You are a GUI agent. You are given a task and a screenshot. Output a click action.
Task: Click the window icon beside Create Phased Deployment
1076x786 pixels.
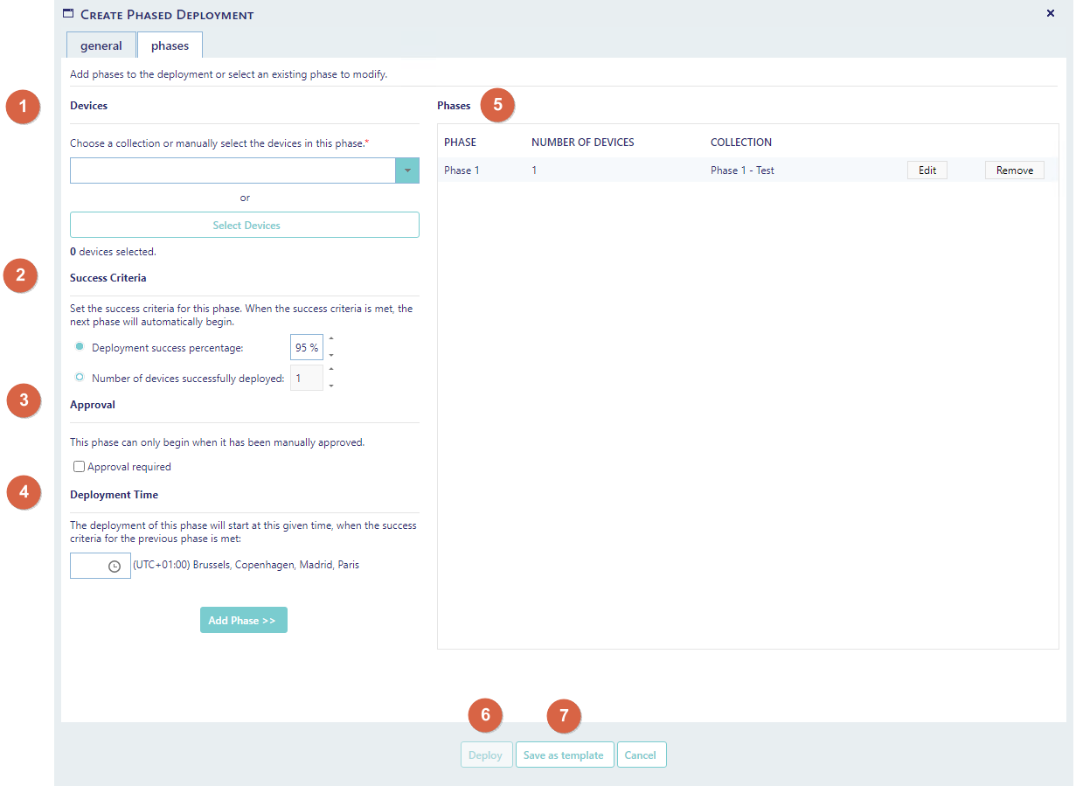[68, 14]
